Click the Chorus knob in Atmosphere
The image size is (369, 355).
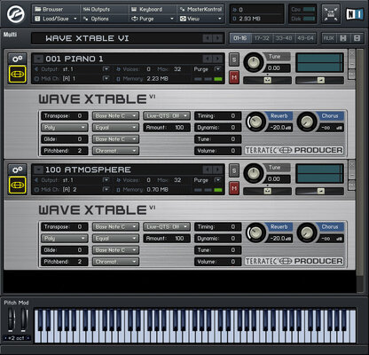307,233
